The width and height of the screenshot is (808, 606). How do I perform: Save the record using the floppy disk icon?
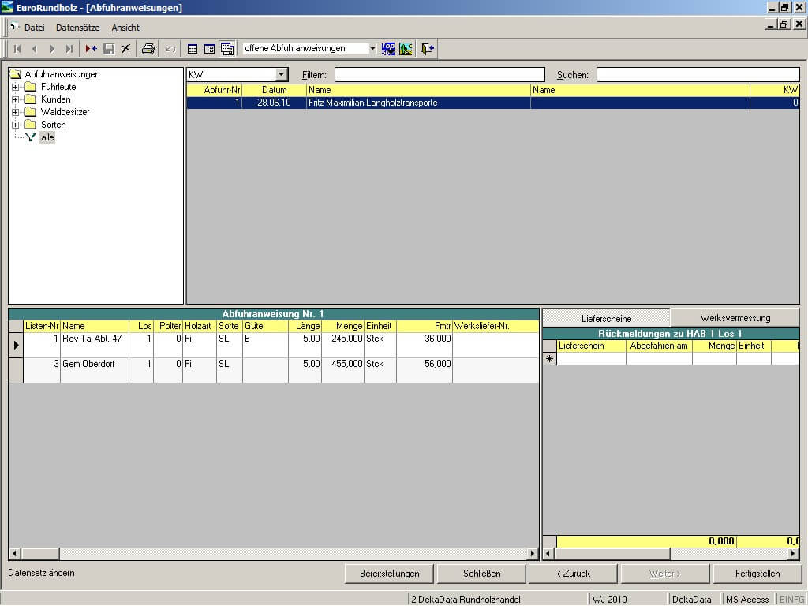[109, 49]
